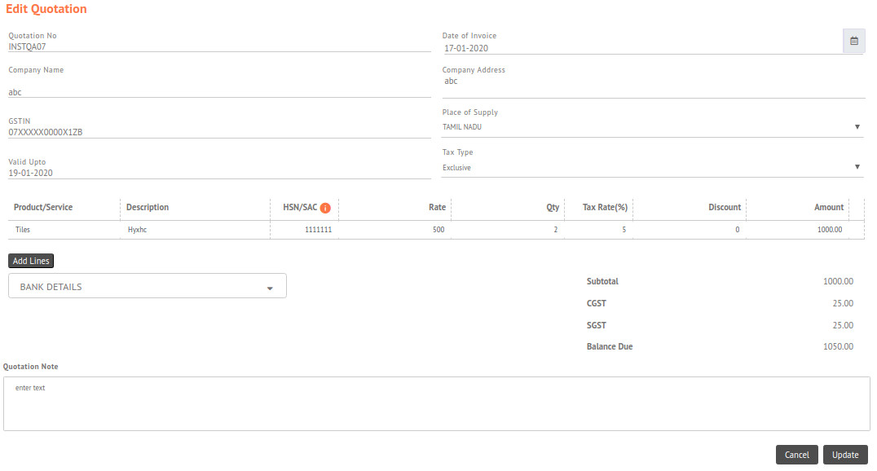Open the BANK DETAILS dropdown
Image resolution: width=877 pixels, height=471 pixels.
point(147,286)
